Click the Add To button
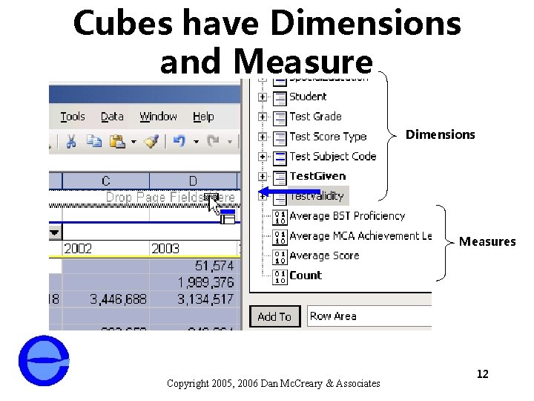This screenshot has height=401, width=534. click(275, 316)
